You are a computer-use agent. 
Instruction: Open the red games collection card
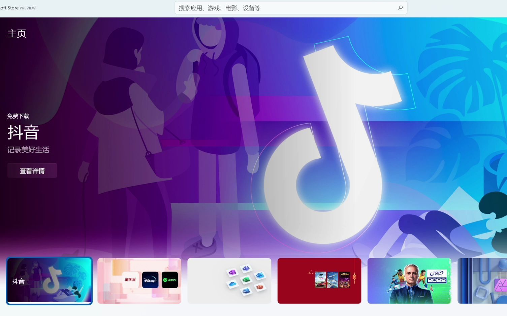[x=319, y=281]
